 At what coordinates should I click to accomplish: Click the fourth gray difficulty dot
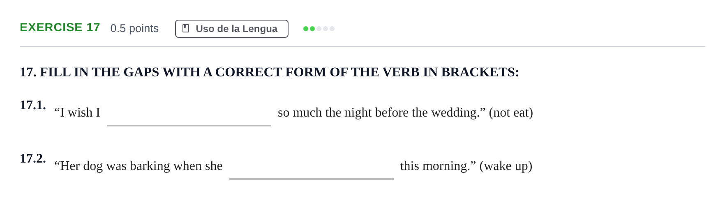pos(326,29)
